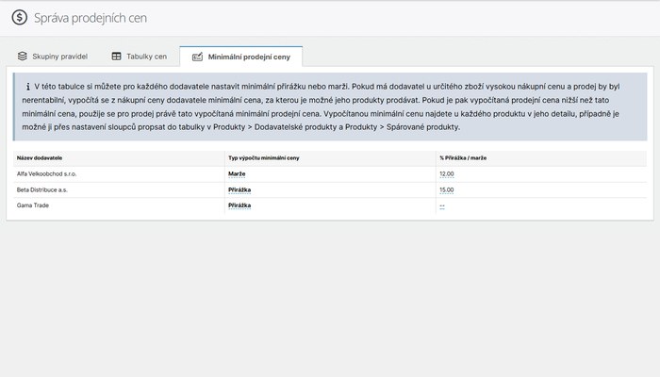Click the Skupiny pravidel layers icon

click(x=23, y=56)
